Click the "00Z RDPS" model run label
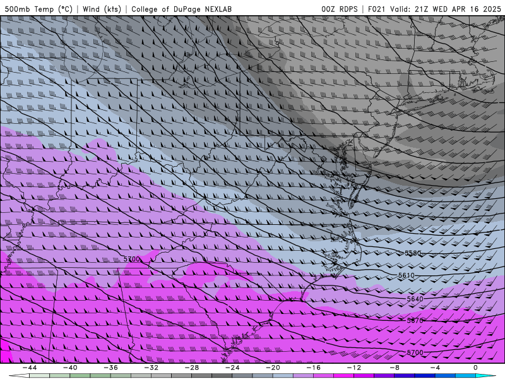Image resolution: width=505 pixels, height=379 pixels. pyautogui.click(x=340, y=9)
